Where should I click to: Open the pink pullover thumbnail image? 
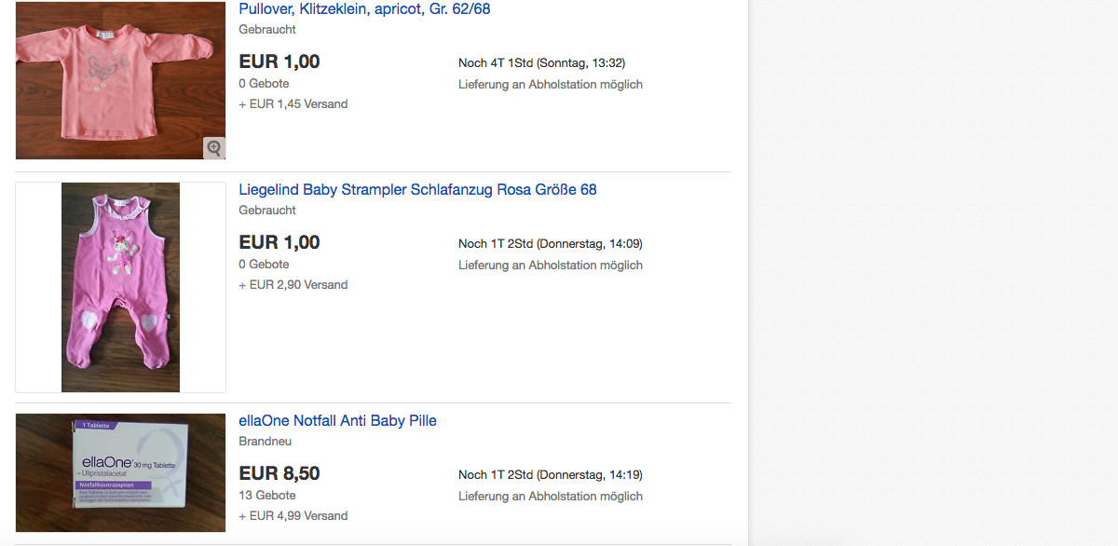pyautogui.click(x=120, y=79)
